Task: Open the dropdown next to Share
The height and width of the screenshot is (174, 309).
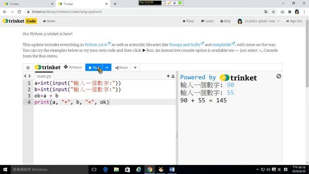Action: (x=135, y=68)
